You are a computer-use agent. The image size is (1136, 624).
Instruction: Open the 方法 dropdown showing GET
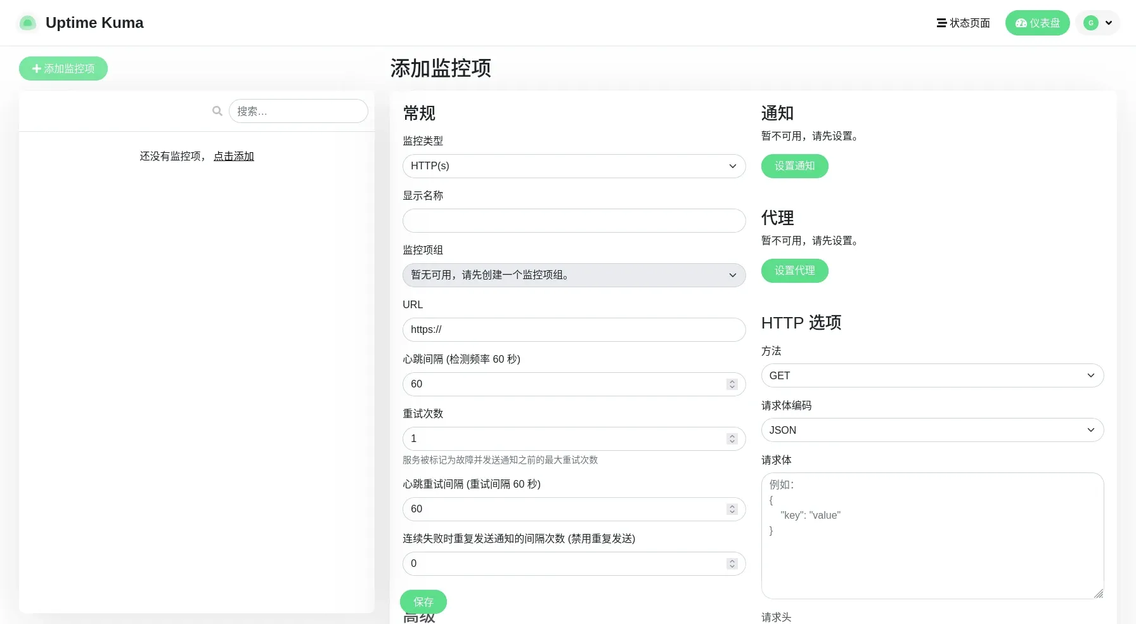[932, 375]
